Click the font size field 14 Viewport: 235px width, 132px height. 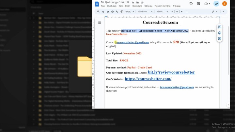(177, 11)
